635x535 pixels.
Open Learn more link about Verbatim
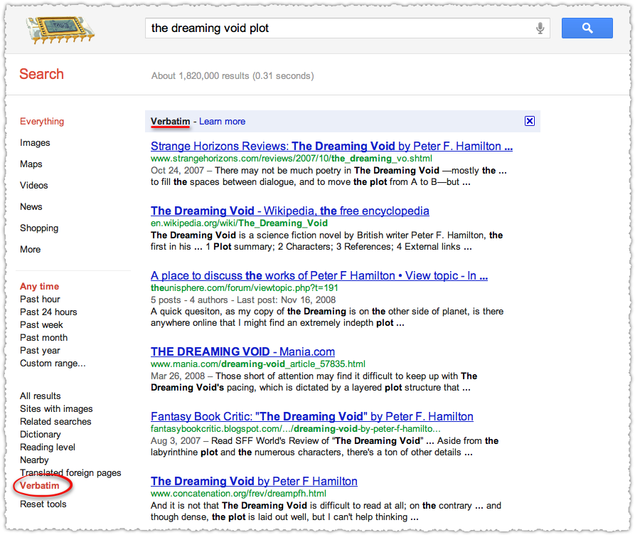222,121
